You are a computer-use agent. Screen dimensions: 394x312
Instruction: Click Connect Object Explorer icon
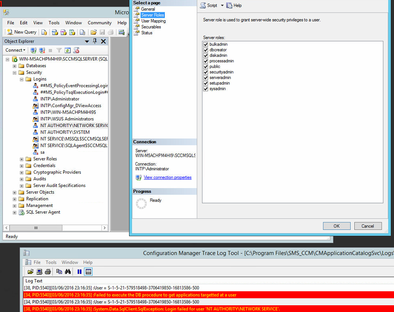pyautogui.click(x=33, y=50)
